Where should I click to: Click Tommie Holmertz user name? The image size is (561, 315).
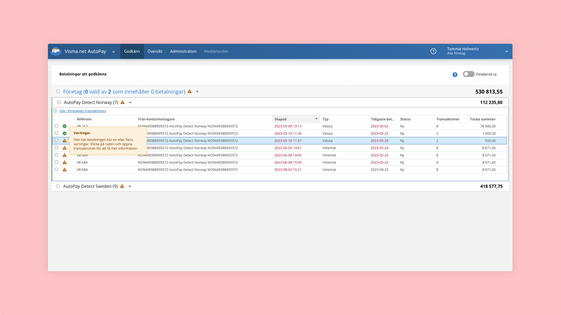463,49
